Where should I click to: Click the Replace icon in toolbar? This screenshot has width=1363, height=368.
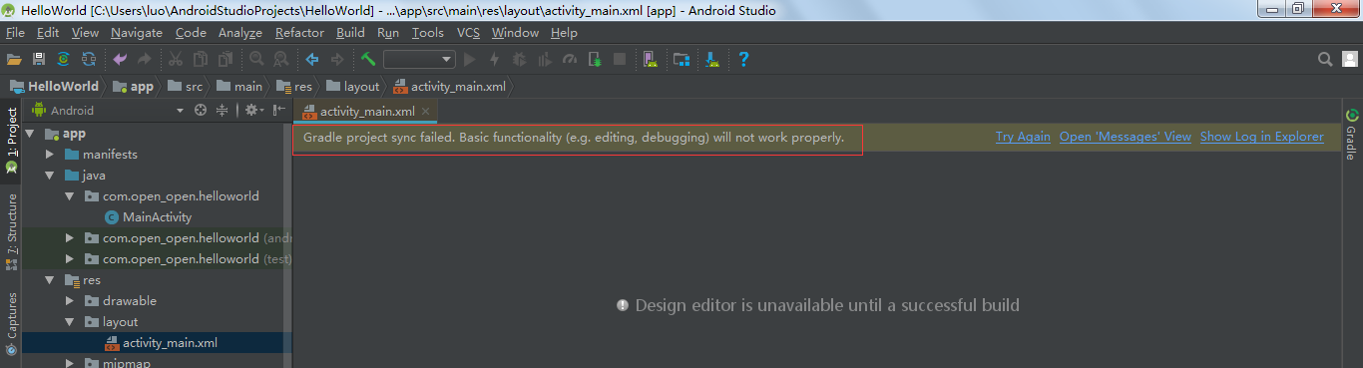pos(281,60)
